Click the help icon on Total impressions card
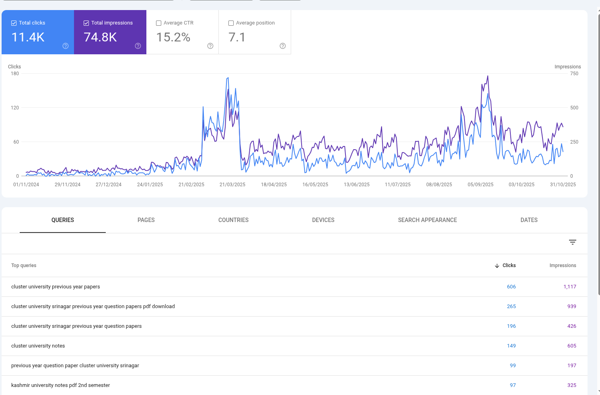 pos(138,46)
